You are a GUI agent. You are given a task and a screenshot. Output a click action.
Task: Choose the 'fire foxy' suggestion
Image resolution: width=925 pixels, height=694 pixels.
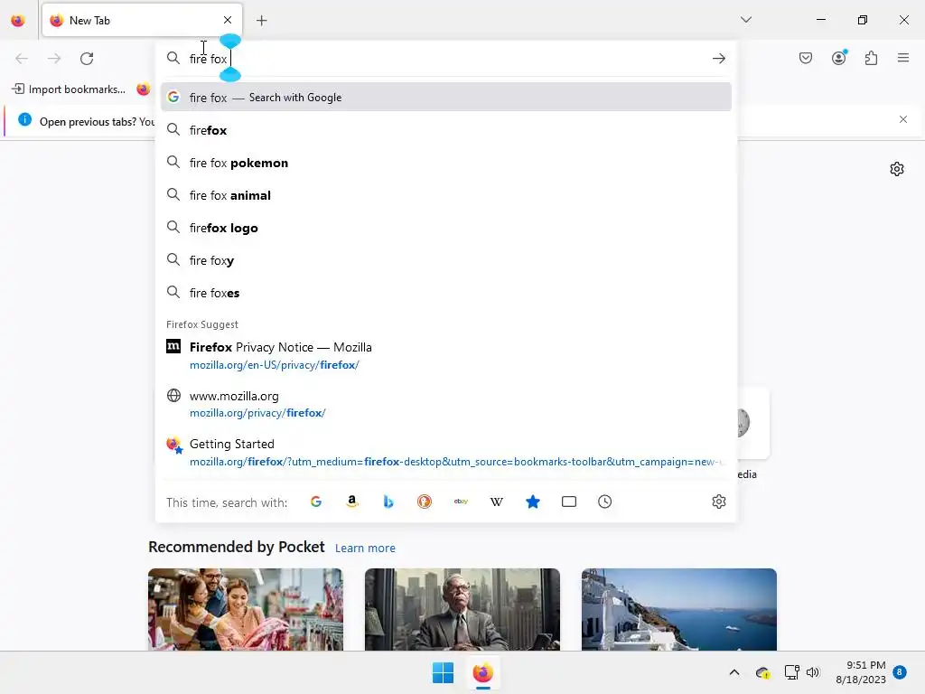tap(446, 260)
